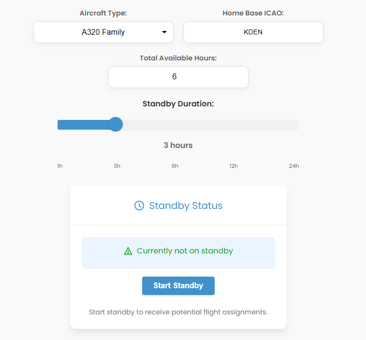Click the clock icon beside Standby Status
Image resolution: width=366 pixels, height=340 pixels.
pyautogui.click(x=139, y=206)
